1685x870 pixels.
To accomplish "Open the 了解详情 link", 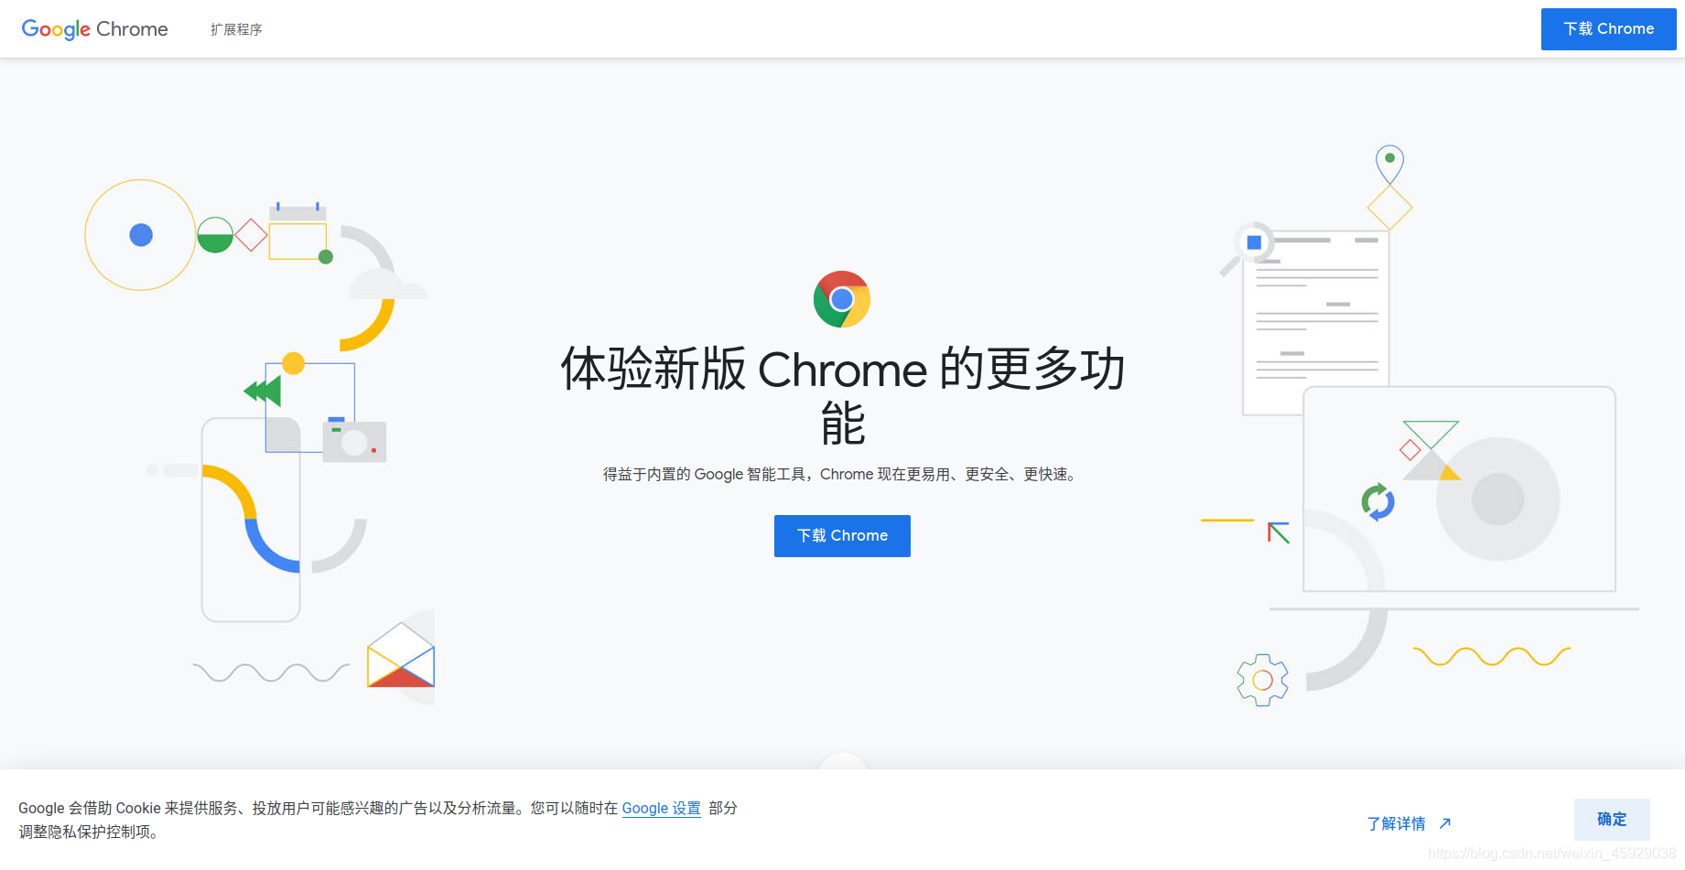I will tap(1396, 823).
